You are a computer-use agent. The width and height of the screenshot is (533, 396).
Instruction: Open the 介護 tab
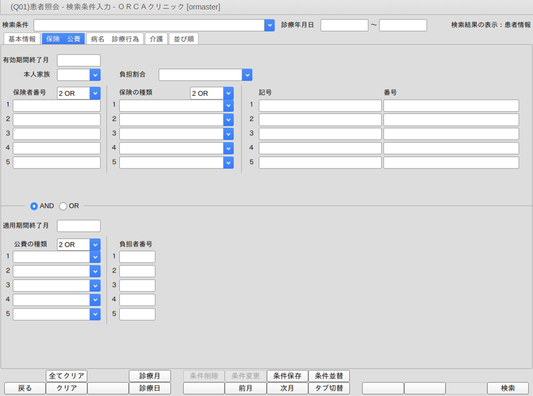156,39
